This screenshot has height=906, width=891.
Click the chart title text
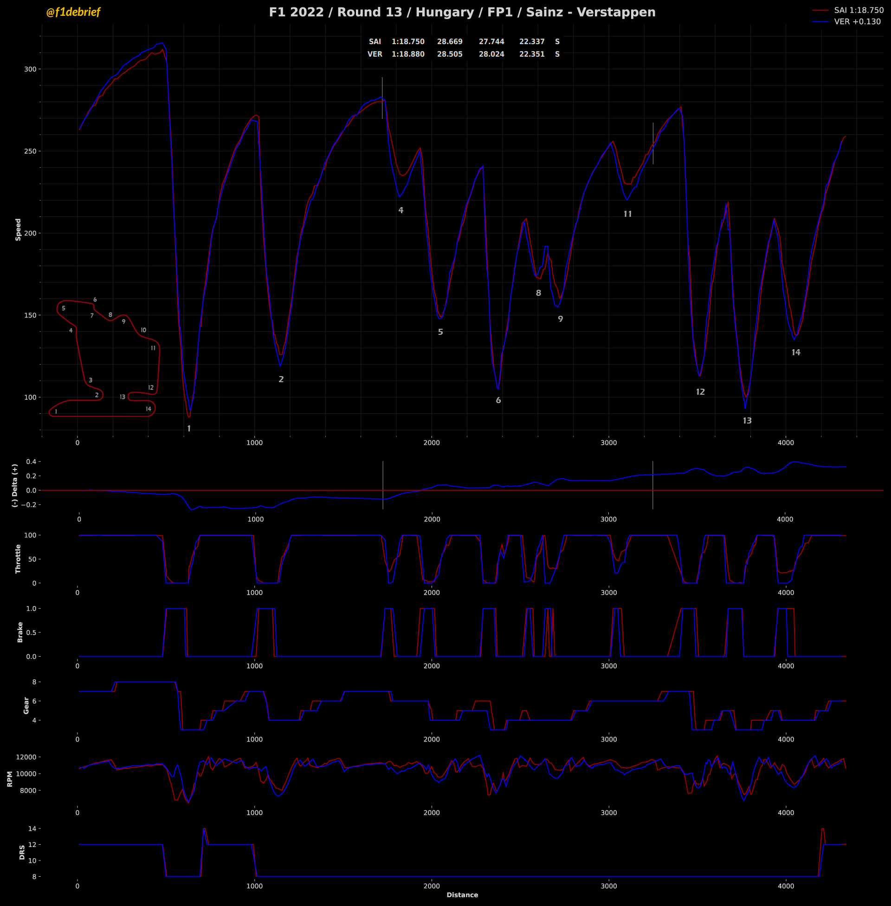click(x=462, y=12)
